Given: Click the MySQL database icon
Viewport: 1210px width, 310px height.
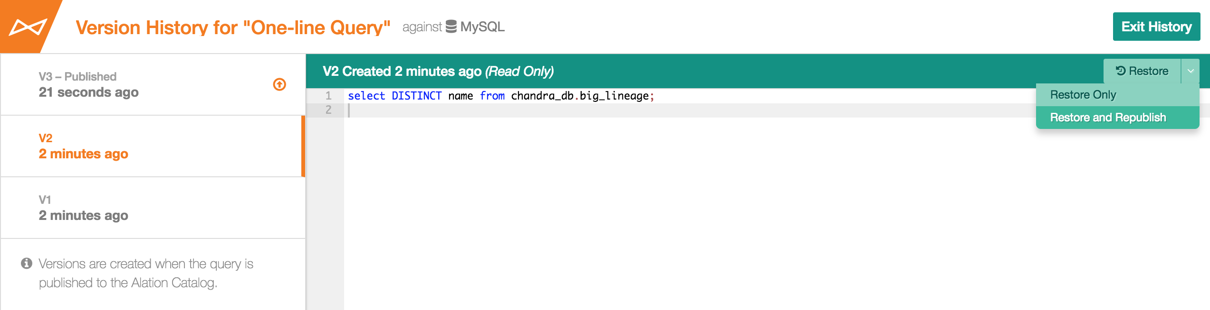Looking at the screenshot, I should 451,27.
